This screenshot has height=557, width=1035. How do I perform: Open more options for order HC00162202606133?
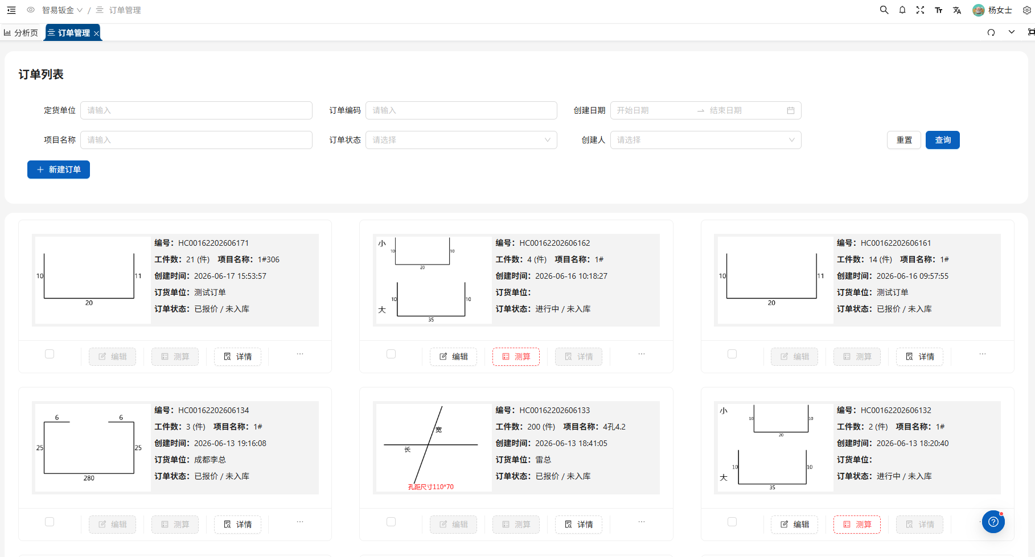[x=642, y=522]
